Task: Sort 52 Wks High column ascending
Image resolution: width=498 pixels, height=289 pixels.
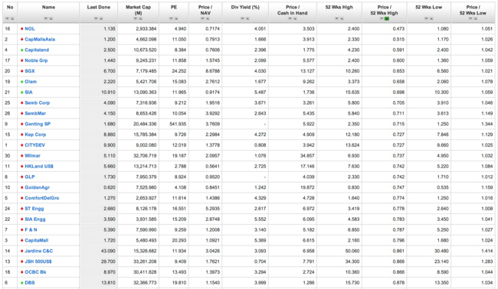Action: pos(342,19)
